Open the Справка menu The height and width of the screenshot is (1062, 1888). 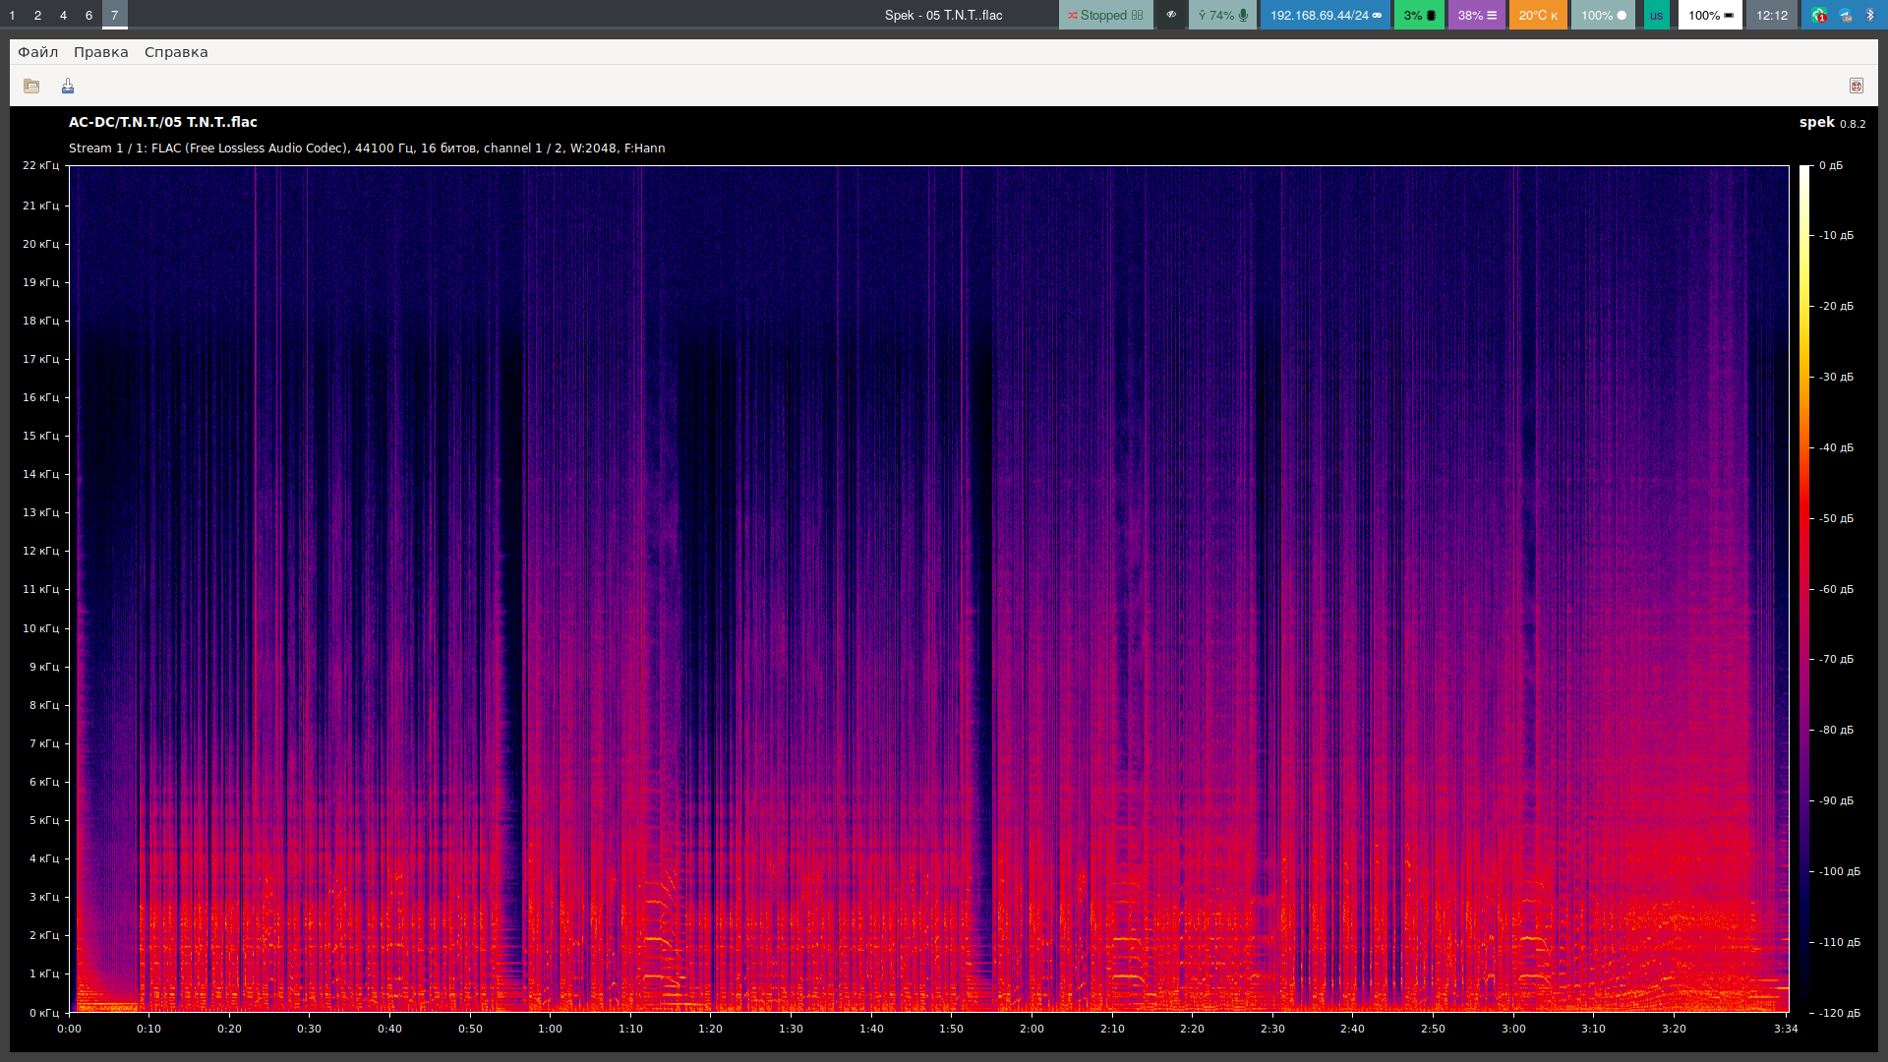(x=176, y=52)
